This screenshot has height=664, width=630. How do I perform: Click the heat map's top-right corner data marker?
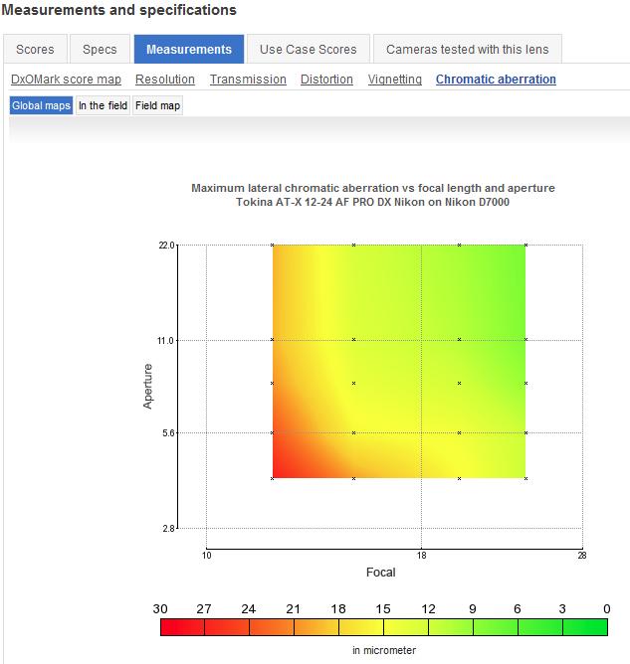(525, 245)
